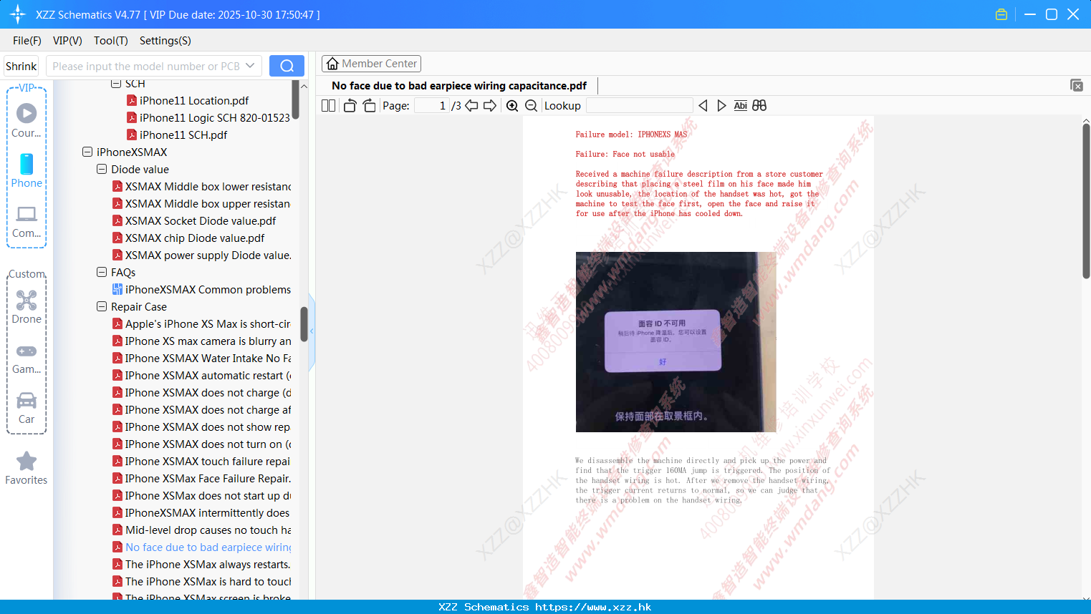Select the No face due to bad earpiece PDF tab
The width and height of the screenshot is (1091, 614).
(458, 86)
